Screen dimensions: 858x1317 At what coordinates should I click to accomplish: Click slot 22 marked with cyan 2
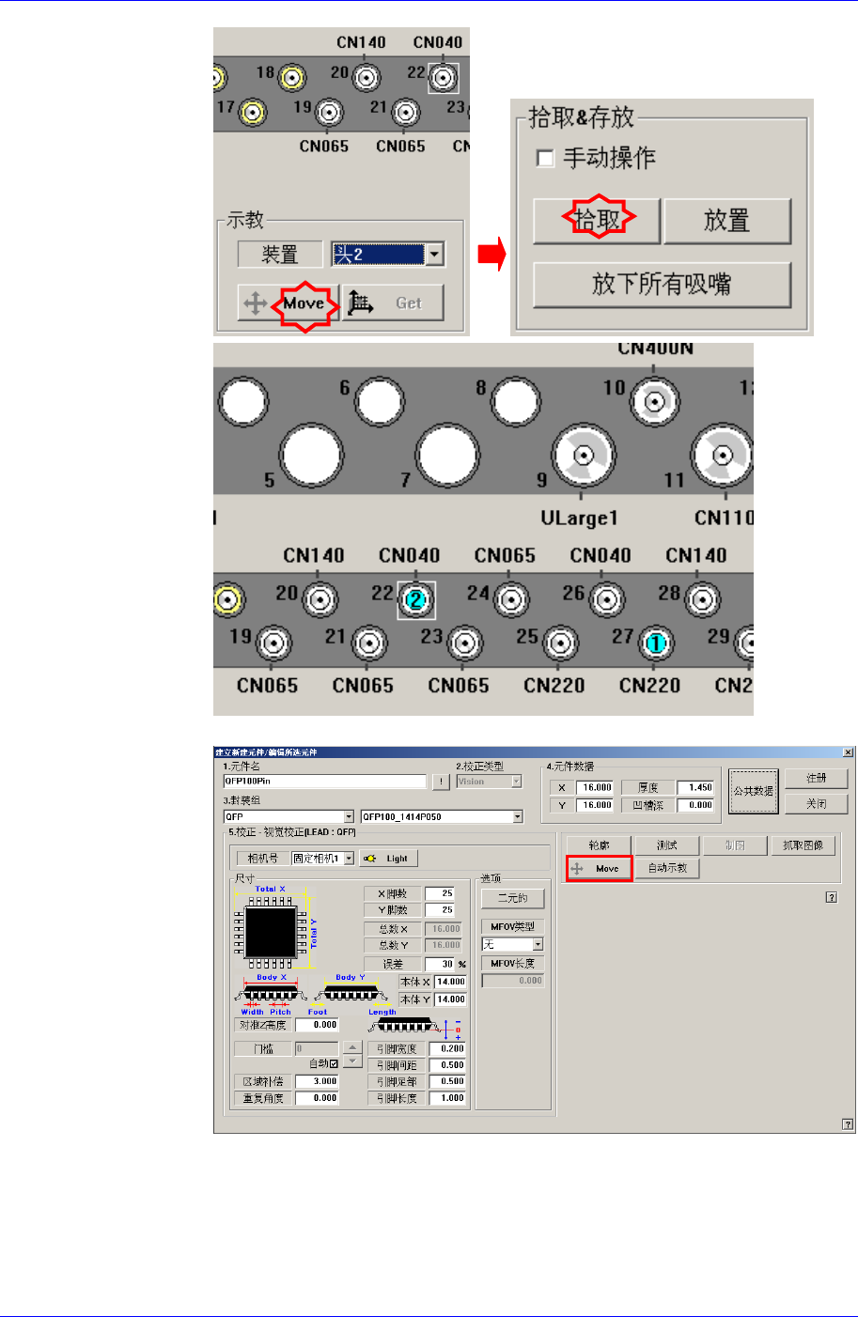pyautogui.click(x=416, y=599)
